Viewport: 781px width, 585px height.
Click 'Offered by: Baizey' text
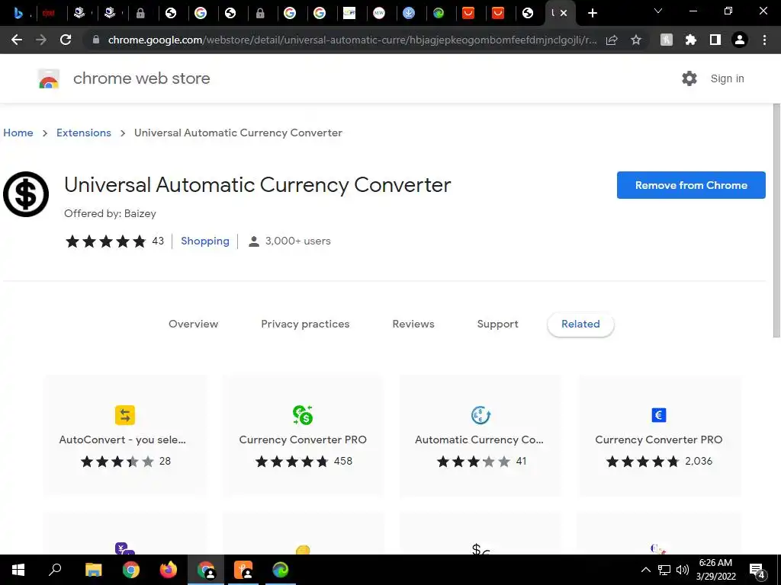point(110,213)
